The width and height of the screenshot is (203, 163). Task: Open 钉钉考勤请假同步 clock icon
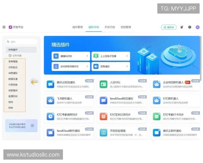(x=50, y=116)
